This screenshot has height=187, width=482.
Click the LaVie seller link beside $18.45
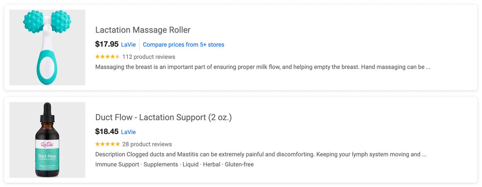[128, 132]
